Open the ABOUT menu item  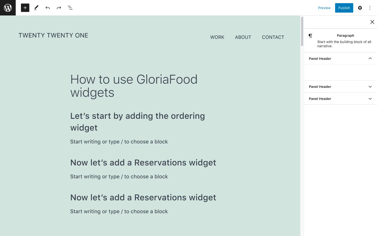(x=243, y=37)
